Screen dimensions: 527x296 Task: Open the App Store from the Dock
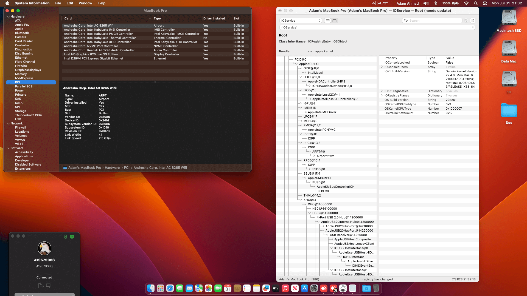pyautogui.click(x=304, y=288)
